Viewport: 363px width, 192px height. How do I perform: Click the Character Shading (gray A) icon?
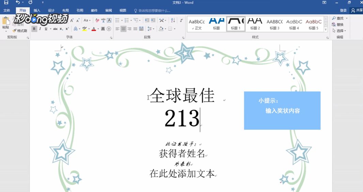103,29
